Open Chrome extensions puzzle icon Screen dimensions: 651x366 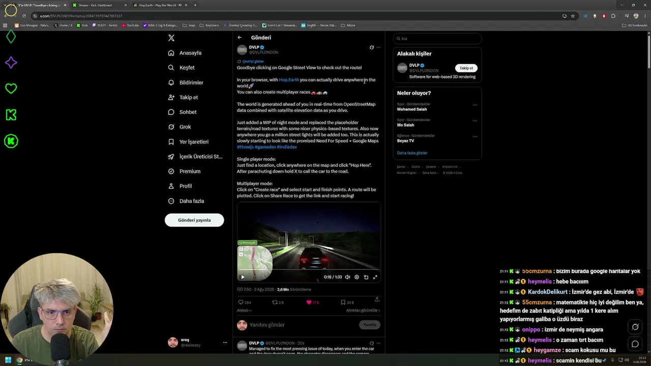point(613,16)
